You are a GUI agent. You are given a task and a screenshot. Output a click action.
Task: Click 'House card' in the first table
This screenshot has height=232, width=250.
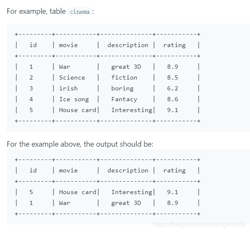(77, 110)
